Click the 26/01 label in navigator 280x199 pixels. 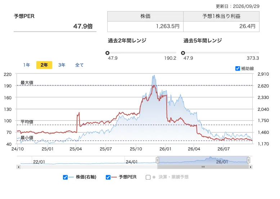point(222,162)
